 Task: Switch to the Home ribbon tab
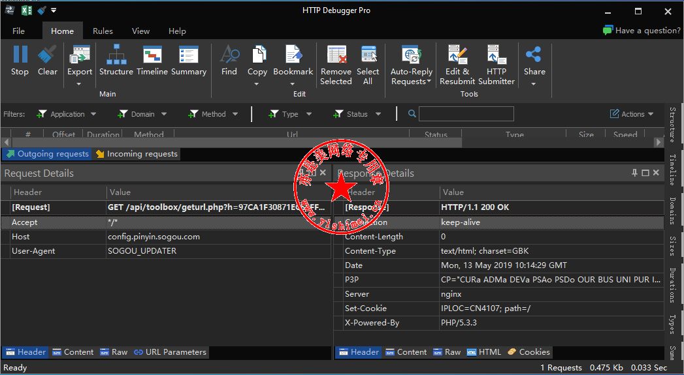(62, 31)
